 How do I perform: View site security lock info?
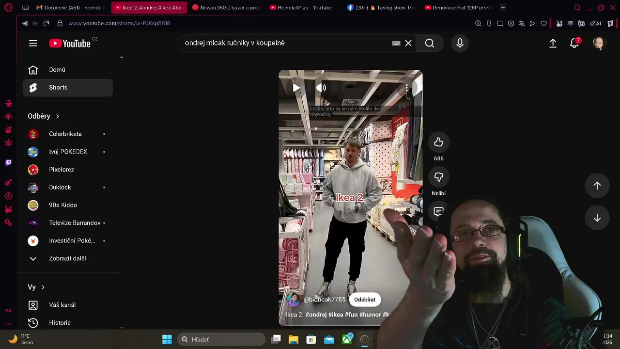tap(60, 23)
